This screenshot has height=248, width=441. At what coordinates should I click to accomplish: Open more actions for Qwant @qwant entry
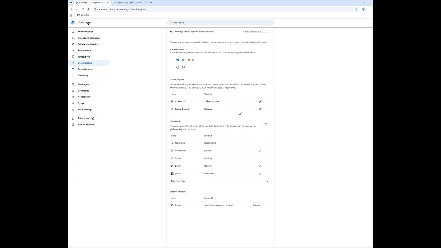point(268,166)
